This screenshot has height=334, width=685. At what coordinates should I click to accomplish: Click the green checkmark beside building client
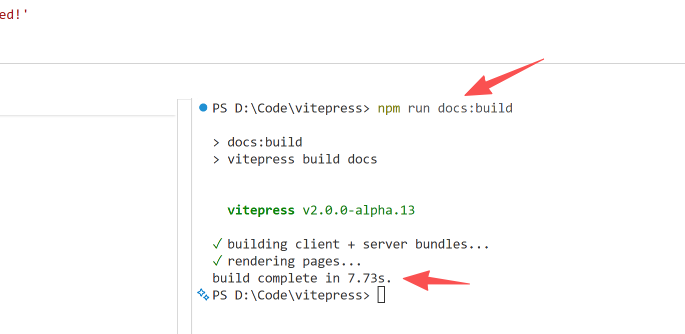tap(217, 244)
